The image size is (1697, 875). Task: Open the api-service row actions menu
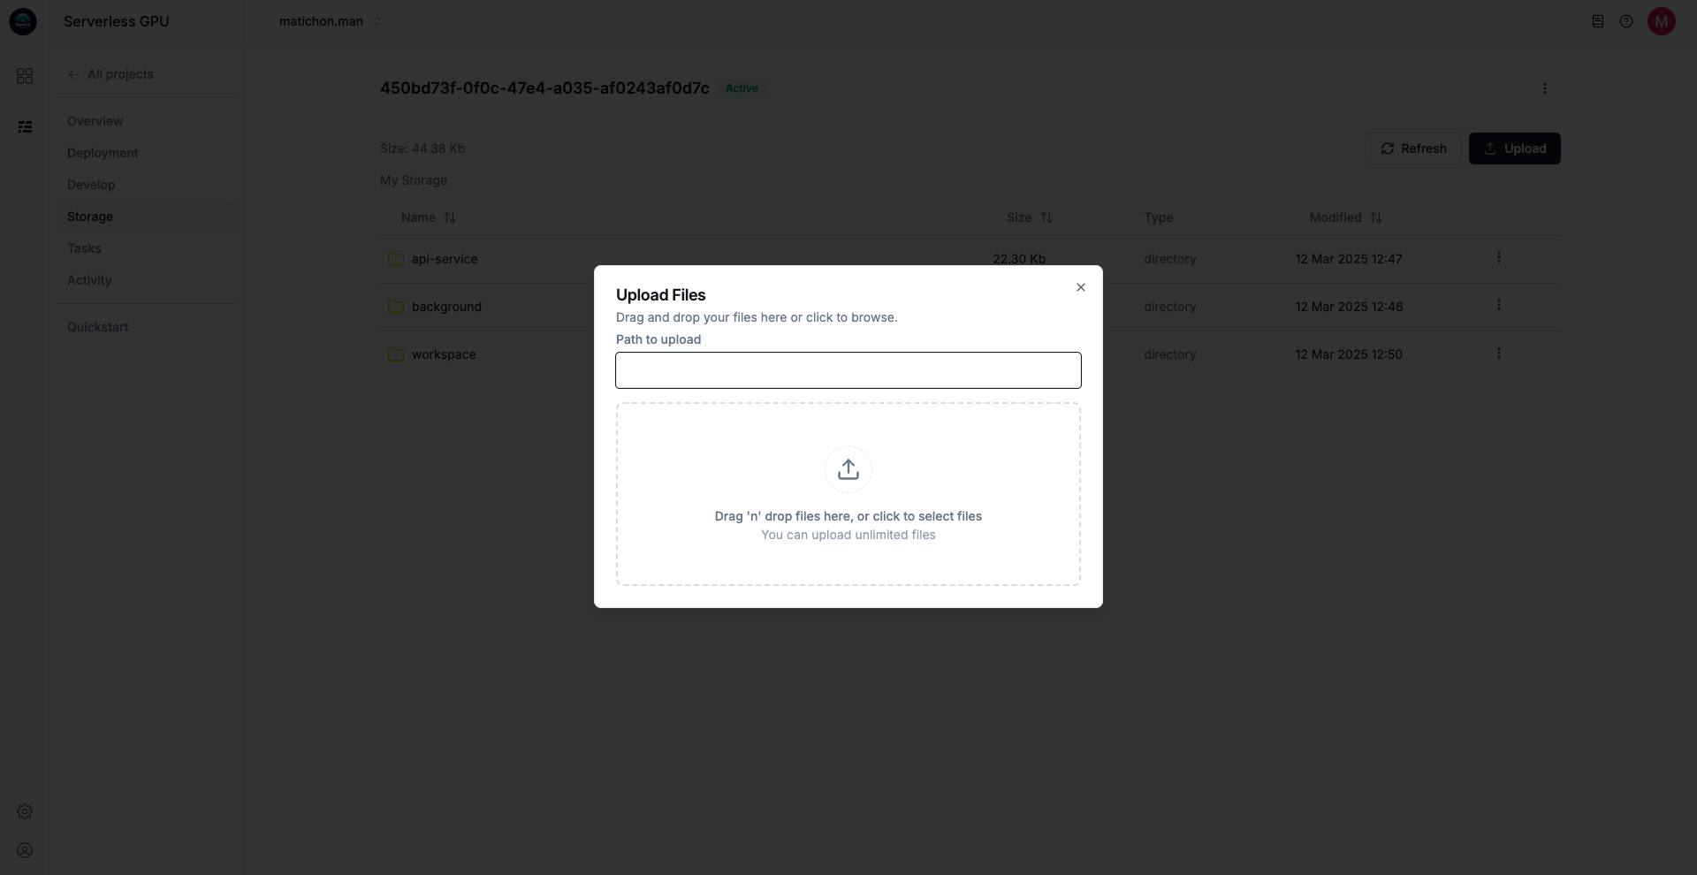(x=1498, y=258)
